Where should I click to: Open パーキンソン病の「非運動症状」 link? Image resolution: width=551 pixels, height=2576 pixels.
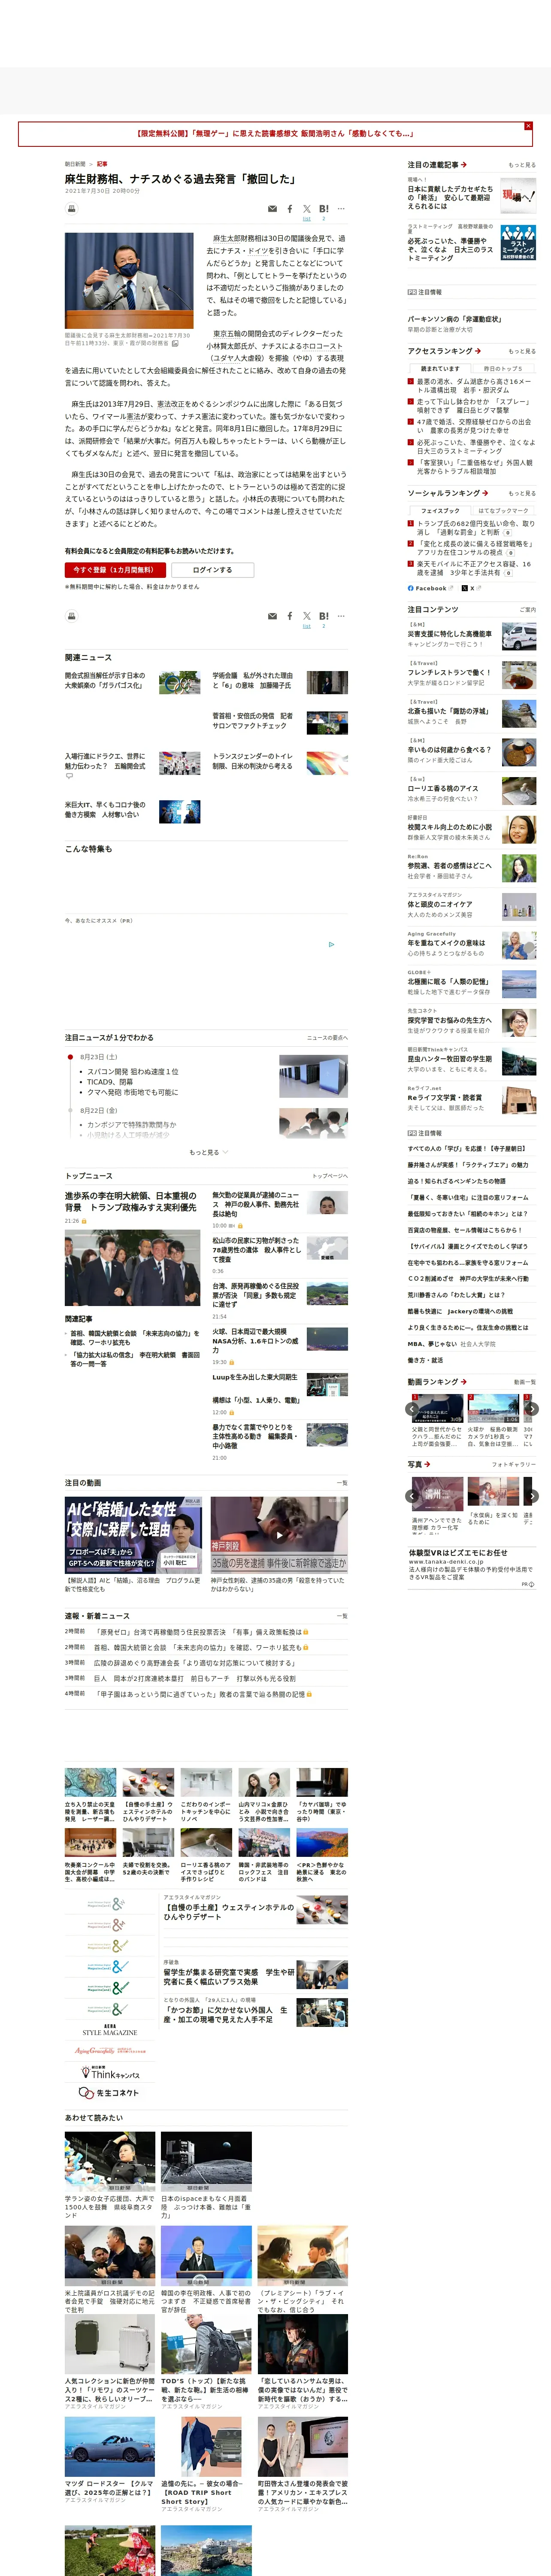click(x=454, y=320)
